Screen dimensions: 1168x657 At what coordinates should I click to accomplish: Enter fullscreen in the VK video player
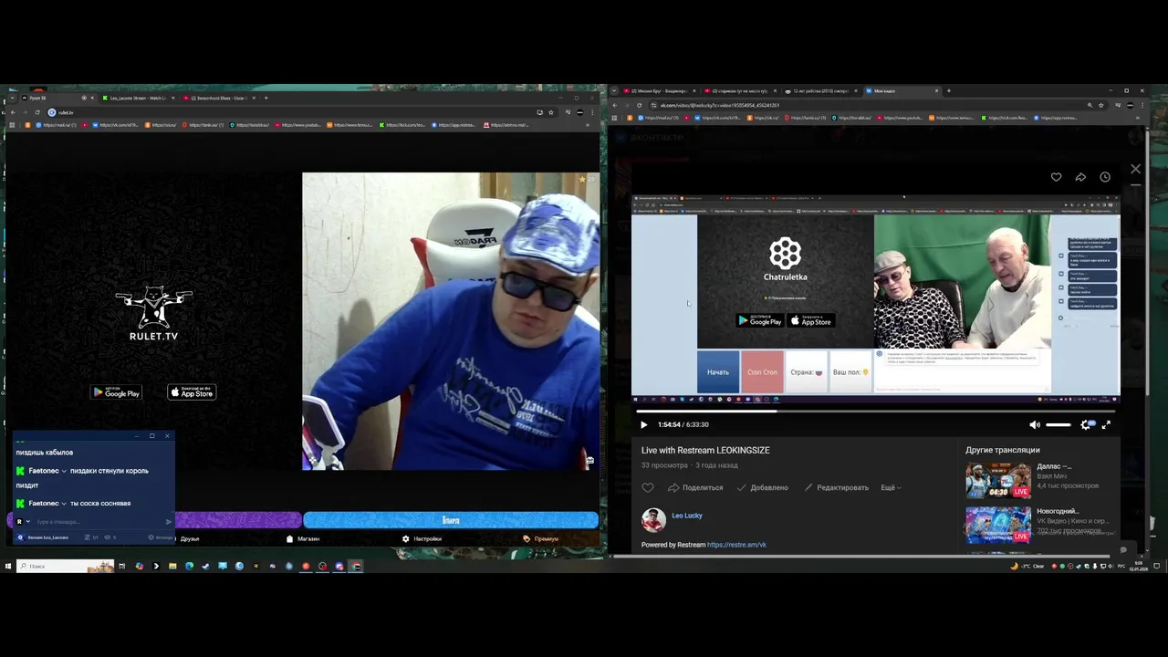click(1106, 424)
